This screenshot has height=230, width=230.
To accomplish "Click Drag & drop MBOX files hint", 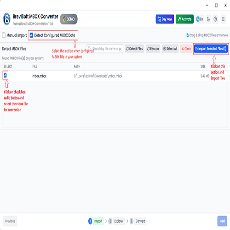I will pos(207,35).
